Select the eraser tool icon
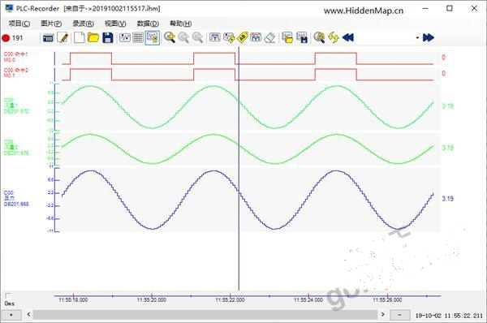Screen dimensions: 487x323 (x=269, y=37)
